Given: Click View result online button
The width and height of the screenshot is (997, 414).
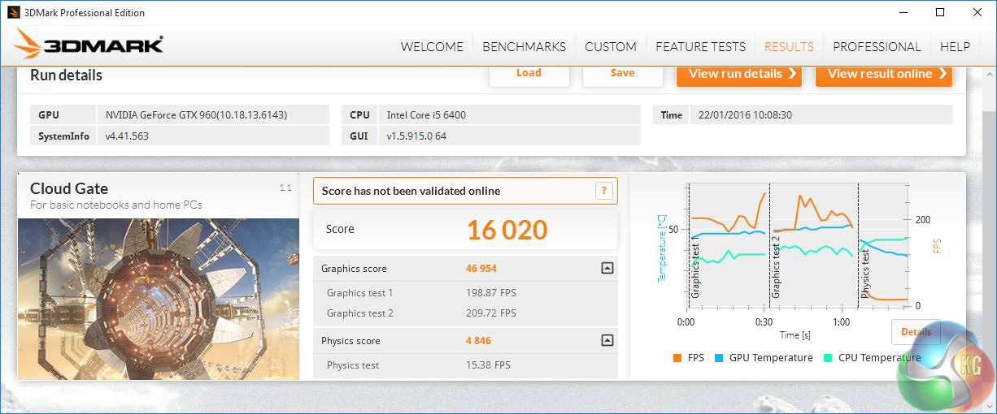Looking at the screenshot, I should (x=883, y=74).
